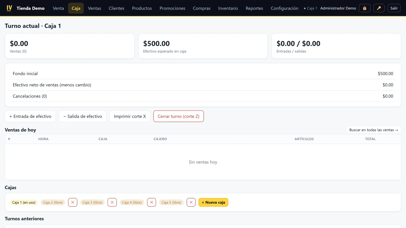Screen dimensions: 406x228
Task: Click the Caja 1 status indicator in header
Action: 310,8
